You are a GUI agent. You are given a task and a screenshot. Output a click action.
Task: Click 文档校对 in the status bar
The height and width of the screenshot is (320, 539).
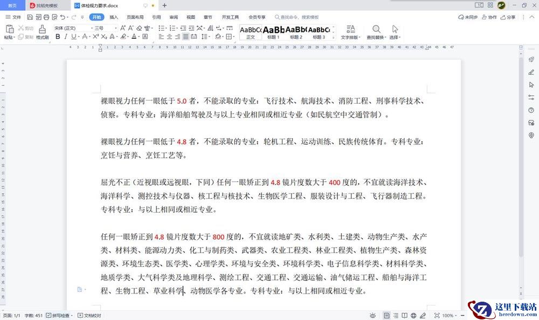(89, 316)
